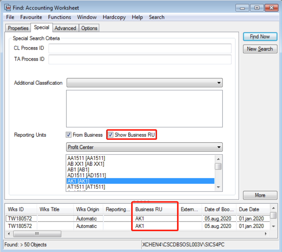Click the Find Now button

pyautogui.click(x=260, y=37)
